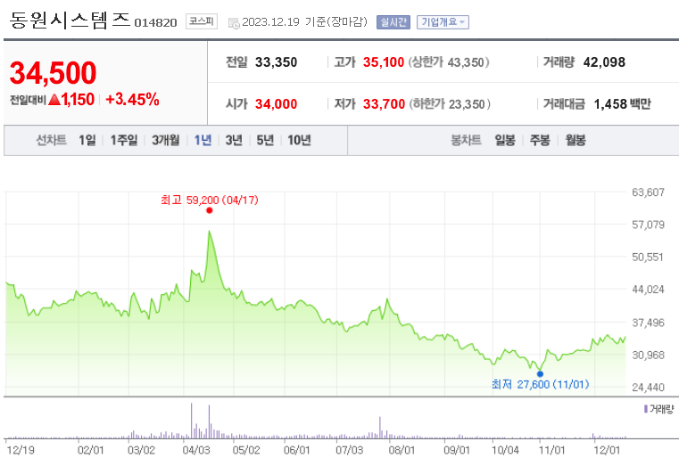The image size is (679, 466).
Task: Click the 거래량 legend in volume chart
Action: (x=658, y=409)
